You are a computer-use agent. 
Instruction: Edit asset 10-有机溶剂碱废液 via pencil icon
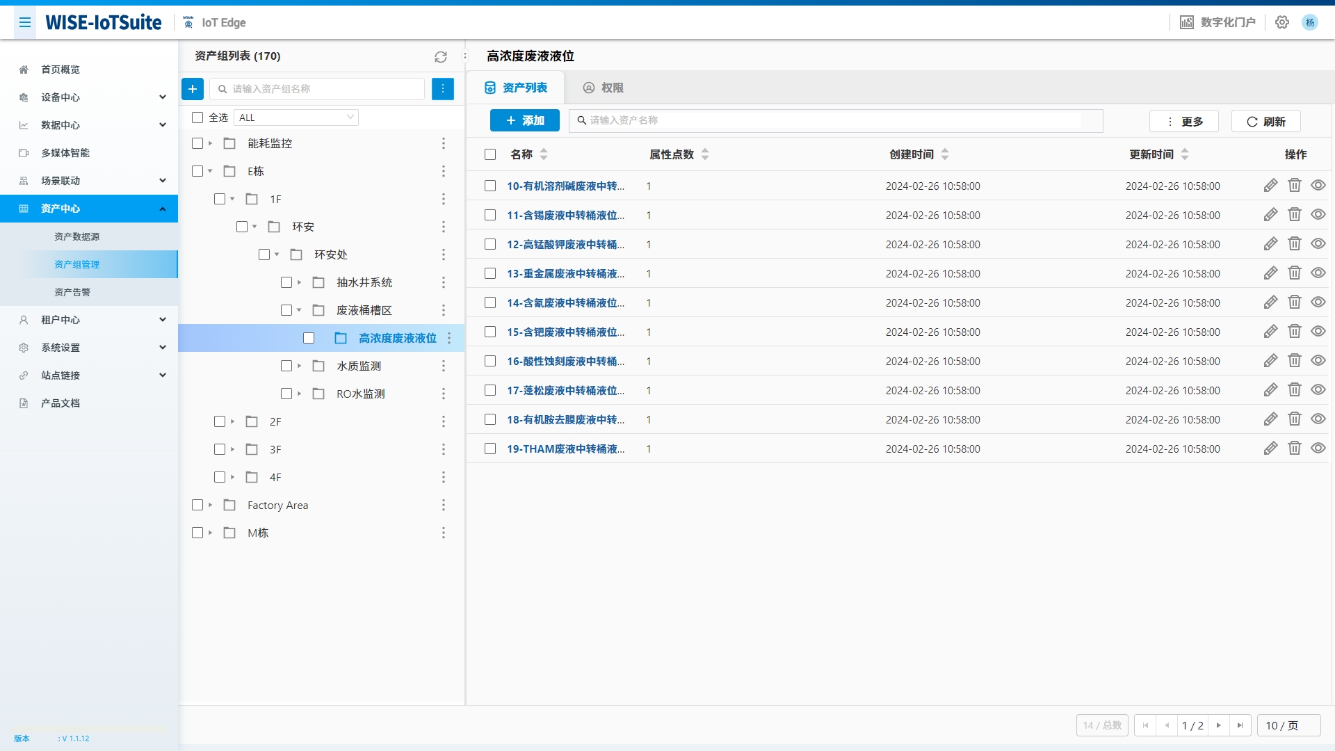click(x=1271, y=185)
